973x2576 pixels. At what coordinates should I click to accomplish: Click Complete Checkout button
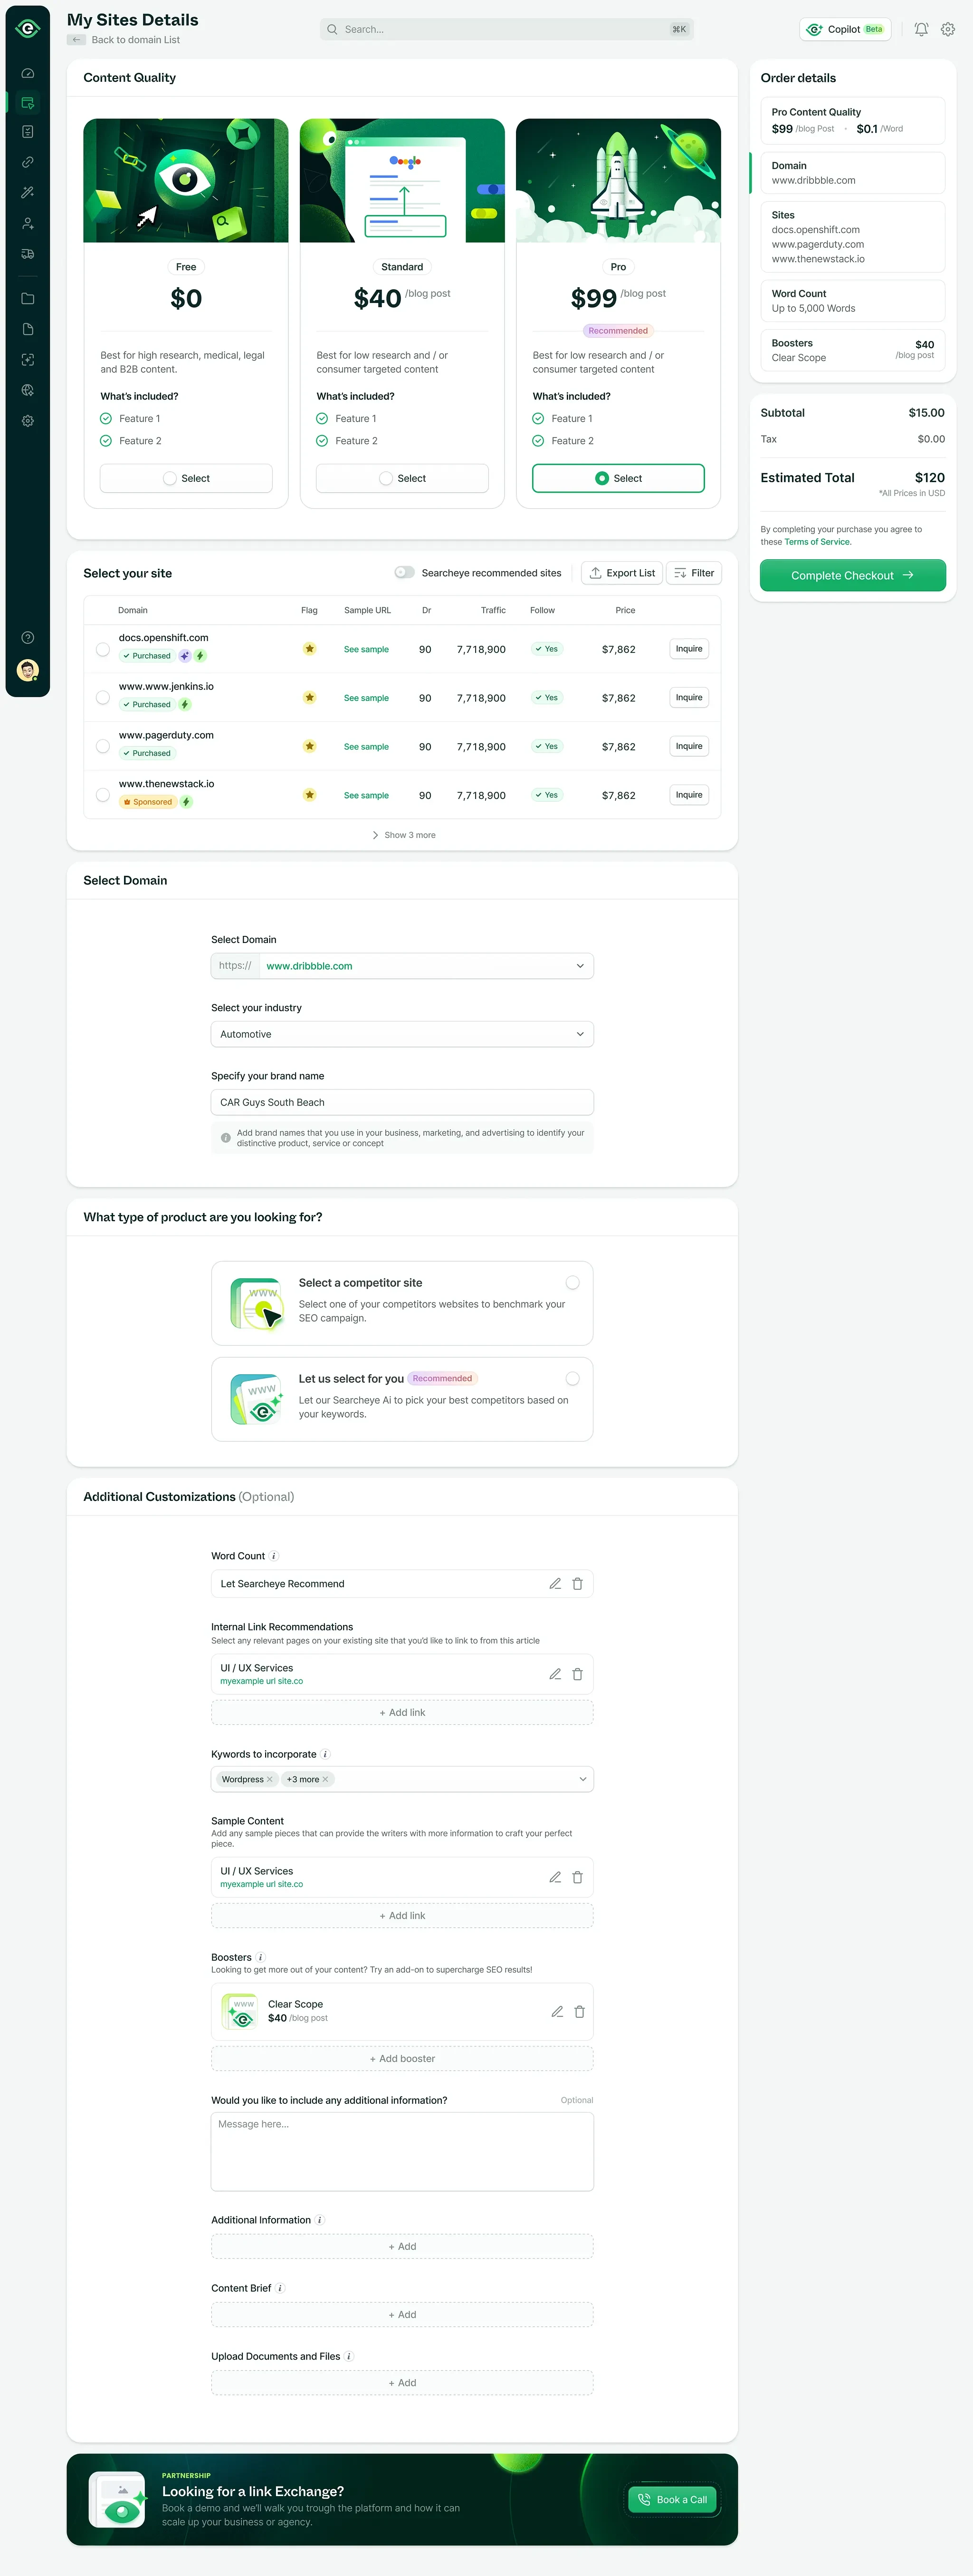coord(852,575)
